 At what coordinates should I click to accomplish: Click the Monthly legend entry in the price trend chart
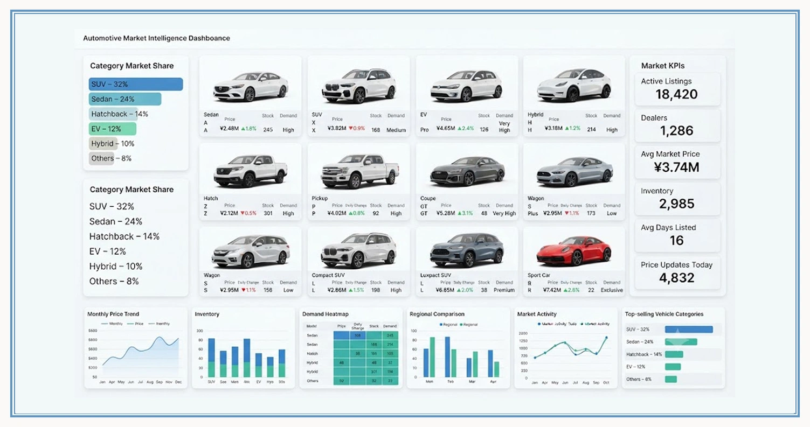(x=112, y=324)
